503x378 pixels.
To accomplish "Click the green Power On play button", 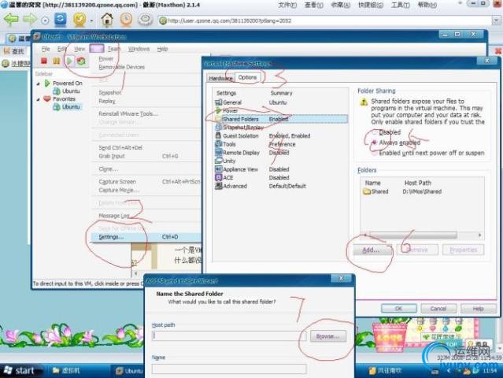I will pyautogui.click(x=69, y=61).
